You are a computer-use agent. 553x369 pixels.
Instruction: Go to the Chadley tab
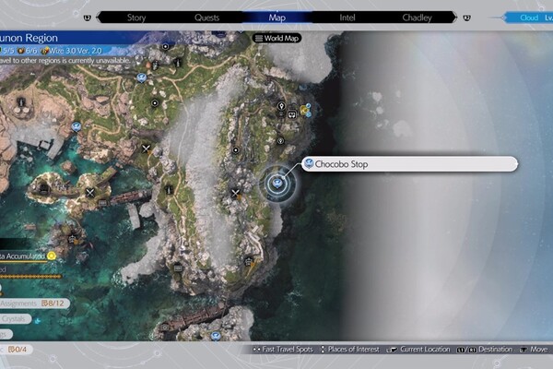417,18
